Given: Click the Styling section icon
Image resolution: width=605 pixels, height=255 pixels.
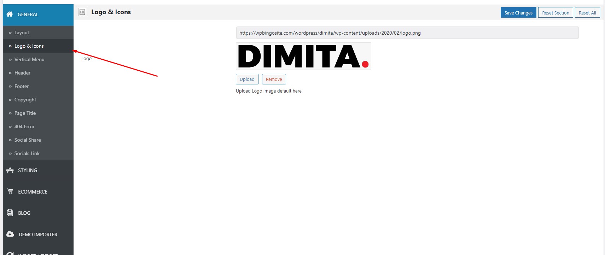Looking at the screenshot, I should (10, 170).
